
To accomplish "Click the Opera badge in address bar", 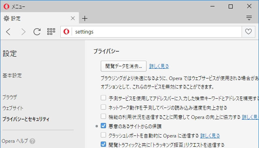I will click(x=66, y=32).
